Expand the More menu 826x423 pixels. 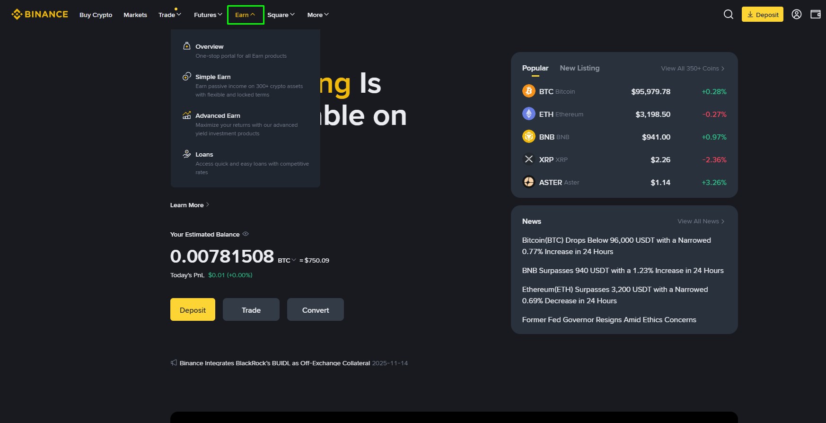318,15
